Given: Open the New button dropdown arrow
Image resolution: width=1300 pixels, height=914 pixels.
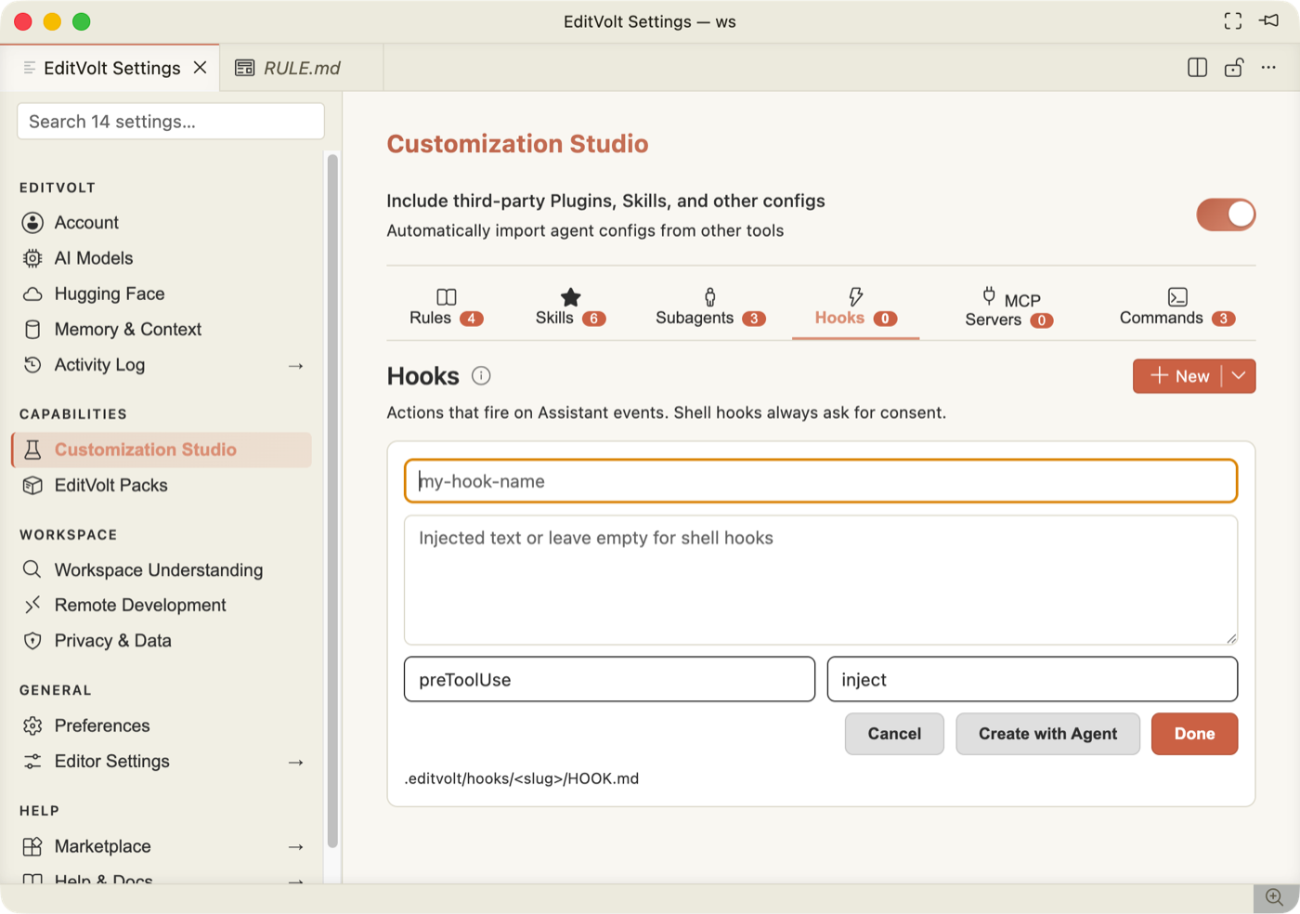Looking at the screenshot, I should (1239, 376).
